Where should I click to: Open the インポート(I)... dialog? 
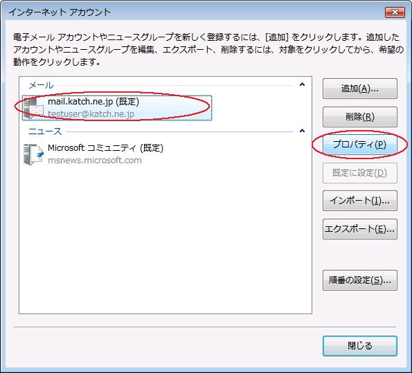pos(359,201)
